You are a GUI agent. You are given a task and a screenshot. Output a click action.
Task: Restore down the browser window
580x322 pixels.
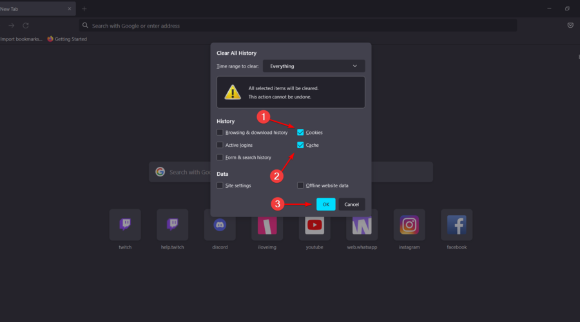click(x=567, y=8)
